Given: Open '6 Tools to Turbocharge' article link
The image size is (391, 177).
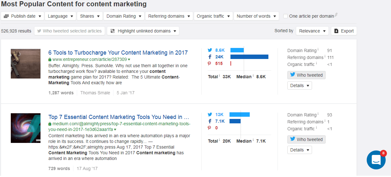Looking at the screenshot, I should [118, 53].
